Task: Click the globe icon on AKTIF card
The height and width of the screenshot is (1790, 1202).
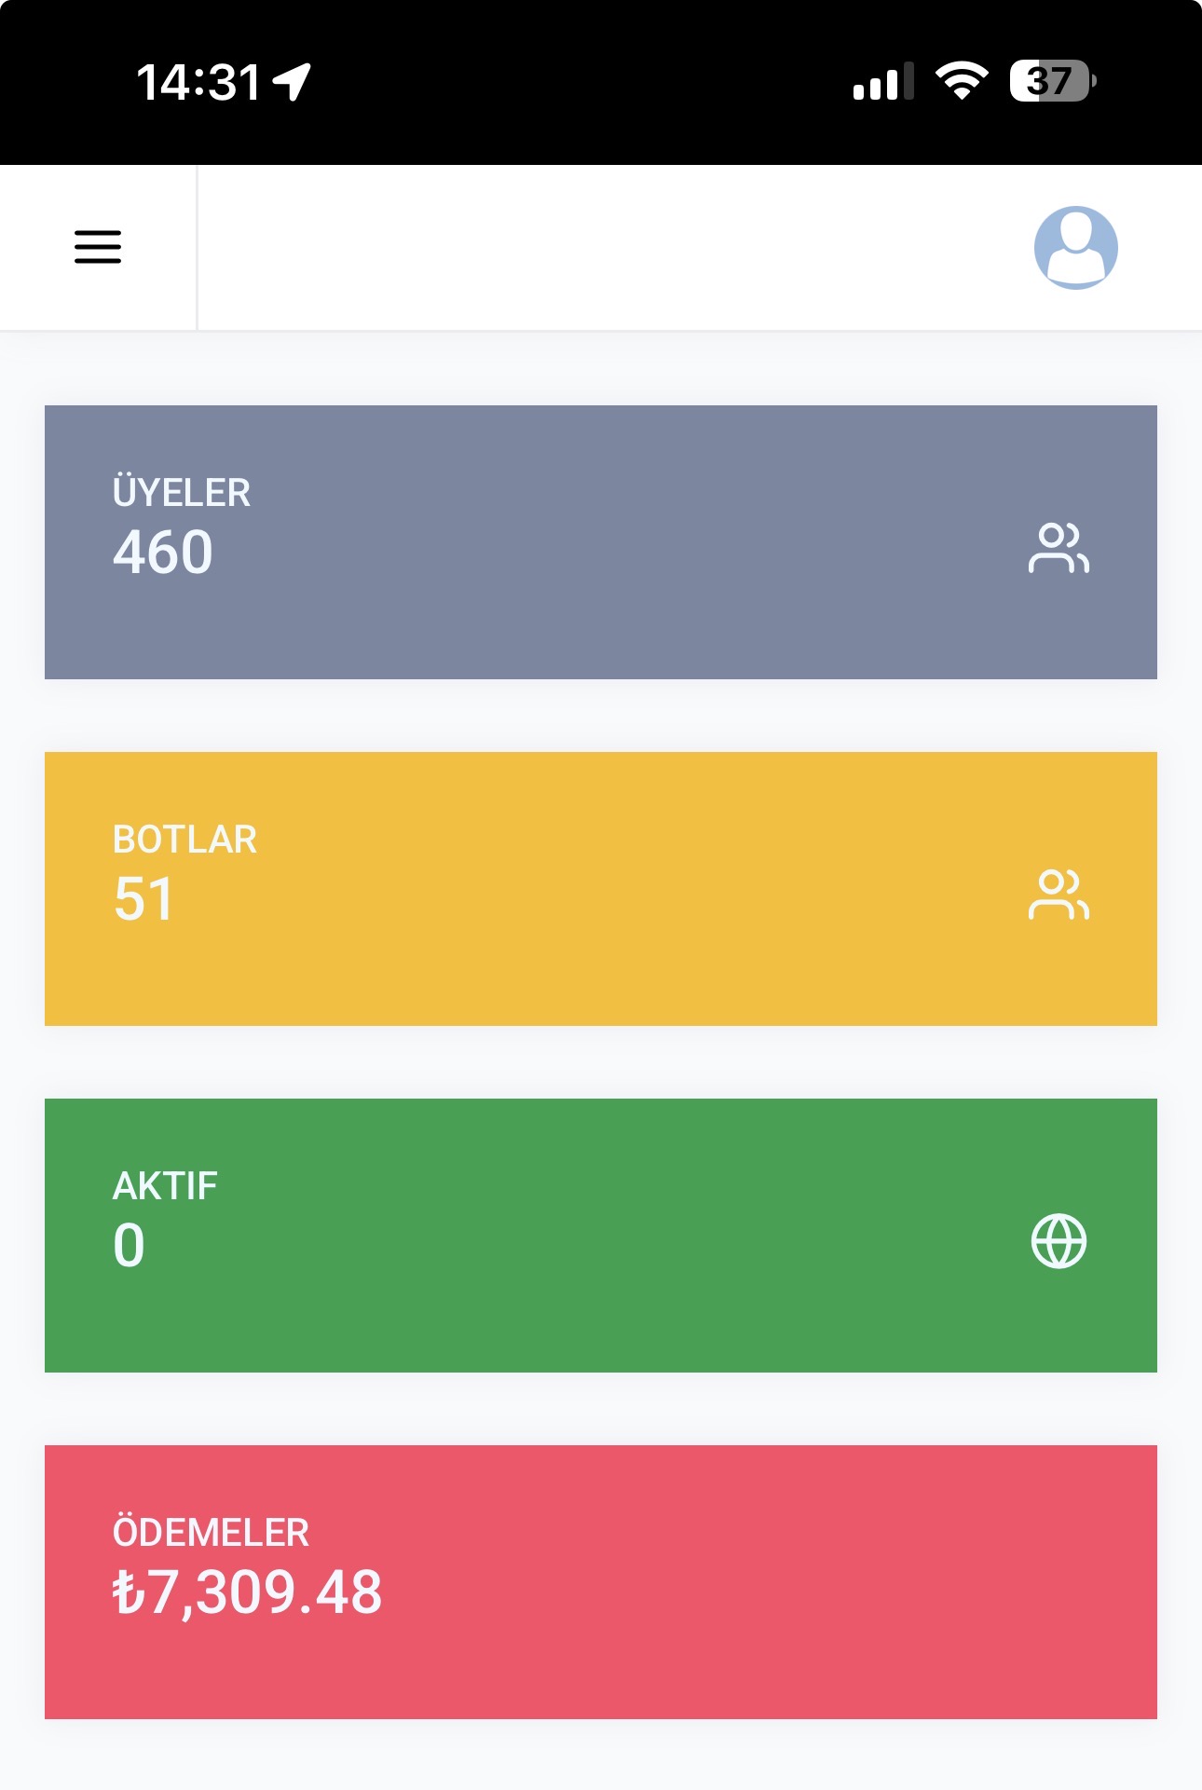Action: [1059, 1241]
